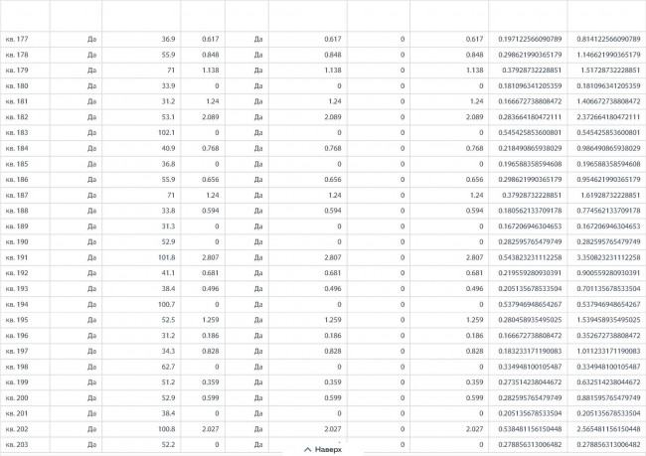This screenshot has width=646, height=456.
Task: Click the value 3.350823231112258 in row кв. 191
Action: tap(608, 257)
